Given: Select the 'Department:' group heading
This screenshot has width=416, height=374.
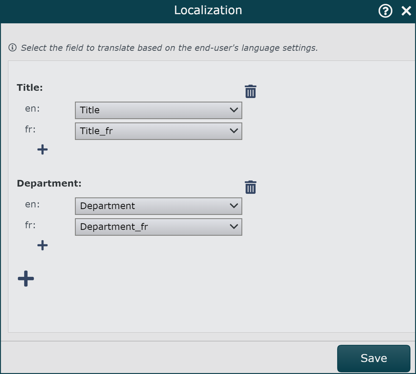Looking at the screenshot, I should [x=49, y=183].
